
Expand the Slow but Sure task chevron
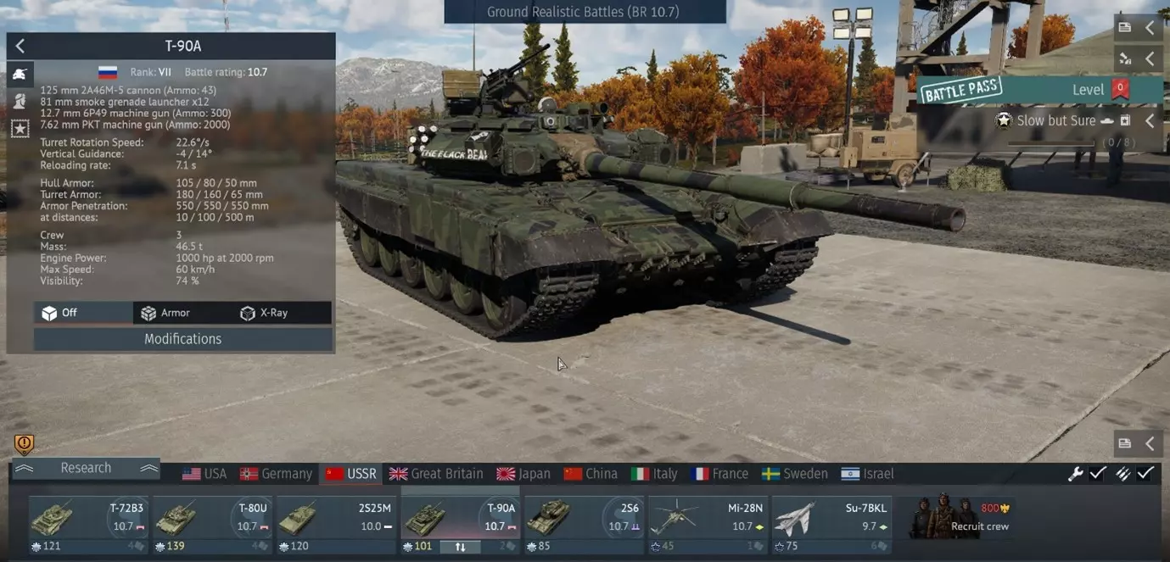pyautogui.click(x=1150, y=121)
